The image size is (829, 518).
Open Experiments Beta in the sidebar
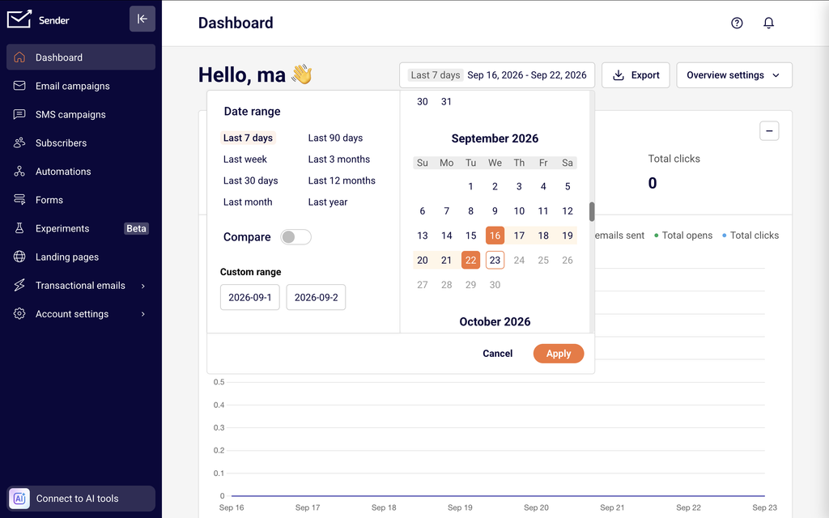click(x=81, y=228)
